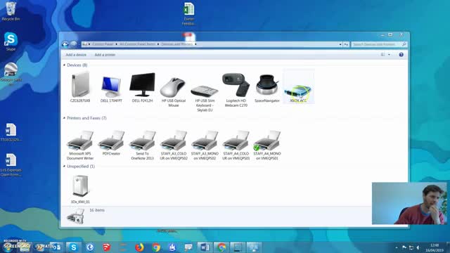Image resolution: width=450 pixels, height=253 pixels.
Task: Collapse the Unspecified (1) group
Action: (x=64, y=166)
